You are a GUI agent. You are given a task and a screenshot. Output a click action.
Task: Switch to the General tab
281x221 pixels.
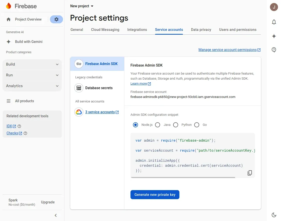pyautogui.click(x=77, y=30)
